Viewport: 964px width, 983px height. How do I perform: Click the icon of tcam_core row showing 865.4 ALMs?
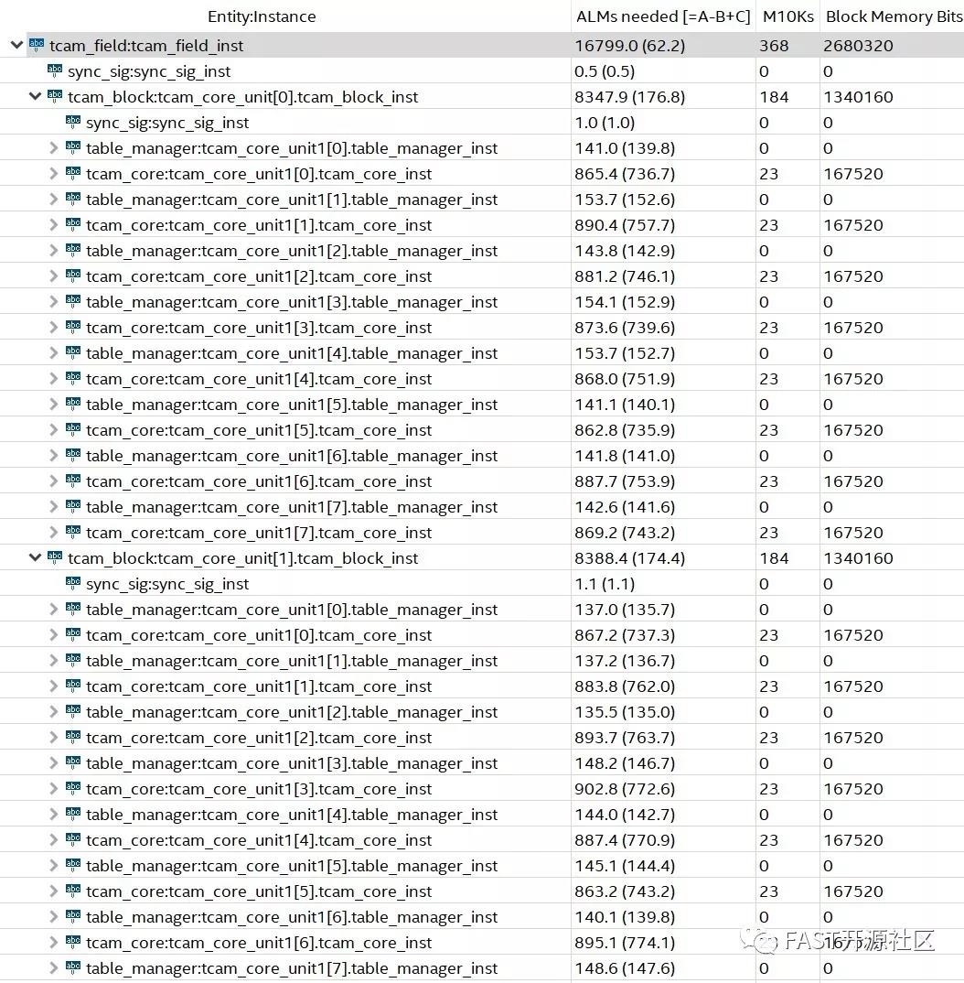(x=73, y=173)
